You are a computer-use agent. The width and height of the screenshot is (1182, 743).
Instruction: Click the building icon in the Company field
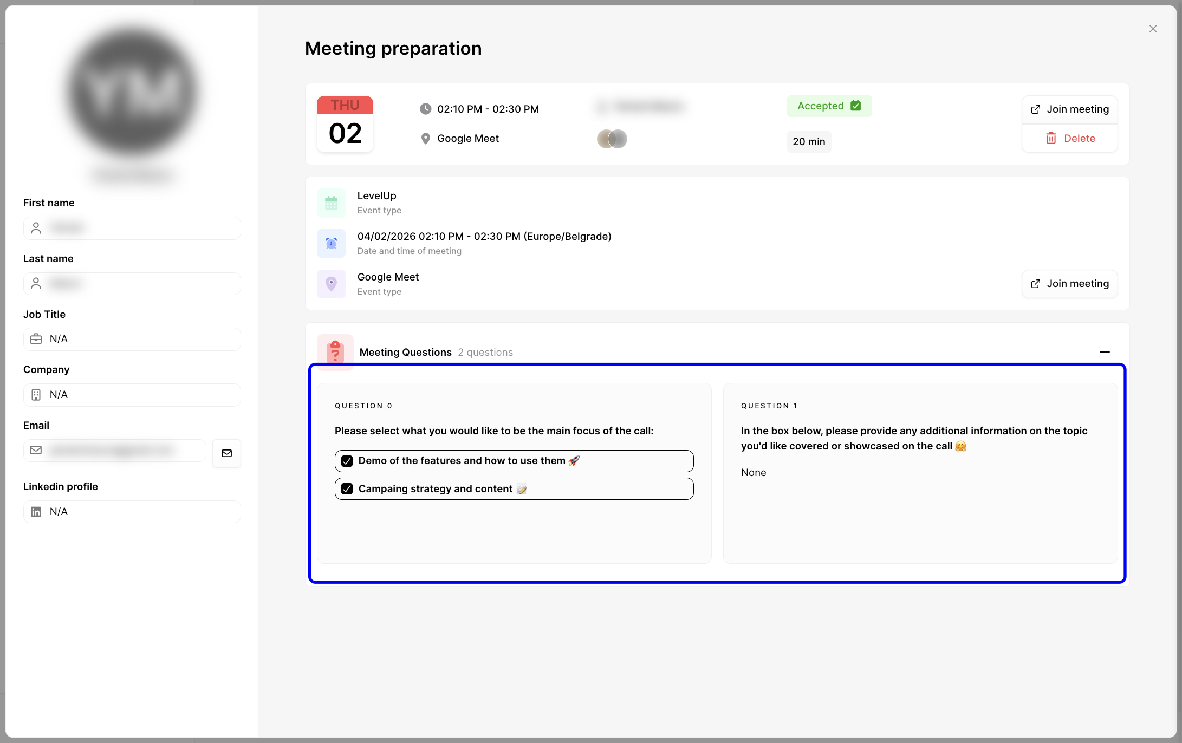[36, 394]
